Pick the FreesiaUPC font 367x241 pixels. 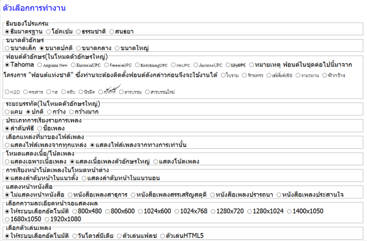click(x=106, y=65)
